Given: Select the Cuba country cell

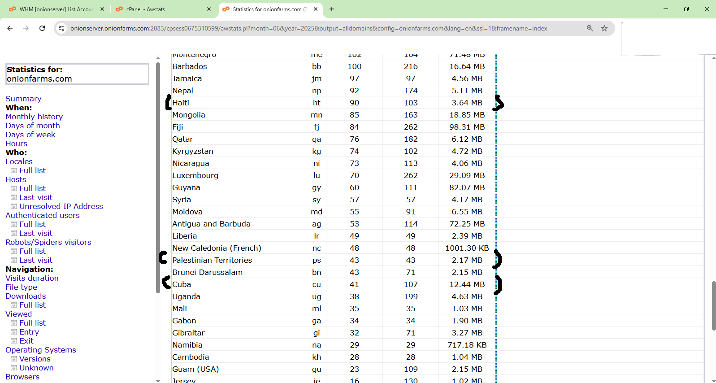Looking at the screenshot, I should tap(239, 284).
